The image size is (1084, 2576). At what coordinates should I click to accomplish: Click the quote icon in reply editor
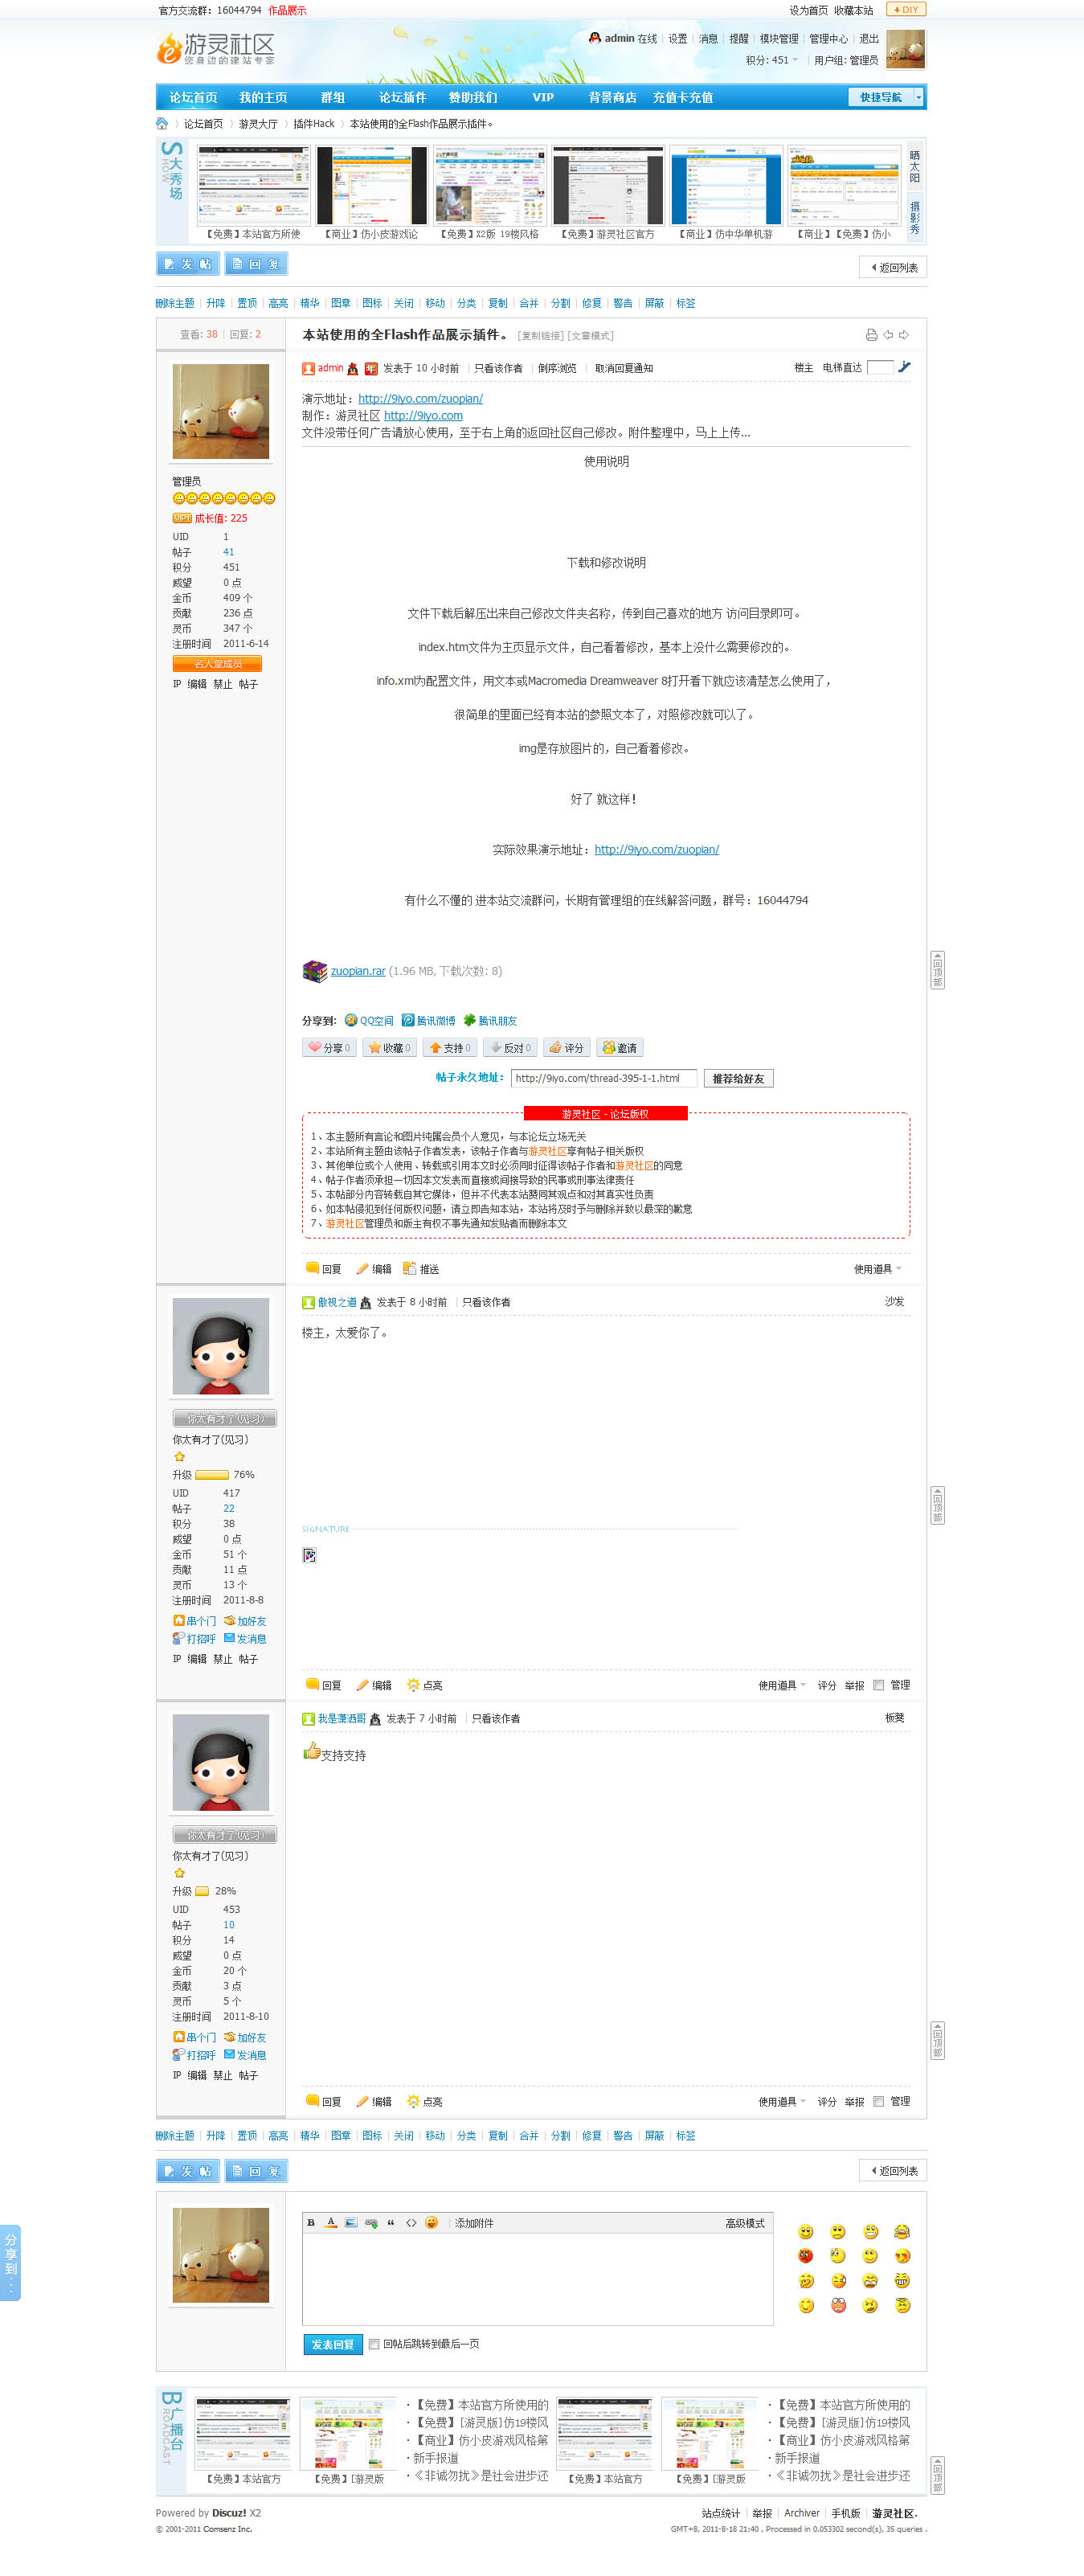tap(391, 2223)
